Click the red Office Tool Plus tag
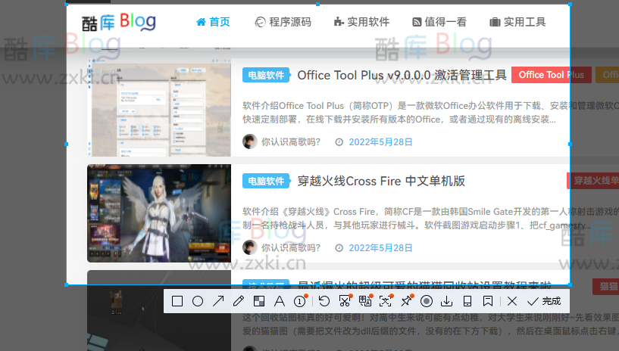Viewport: 619px width, 351px height. [552, 75]
